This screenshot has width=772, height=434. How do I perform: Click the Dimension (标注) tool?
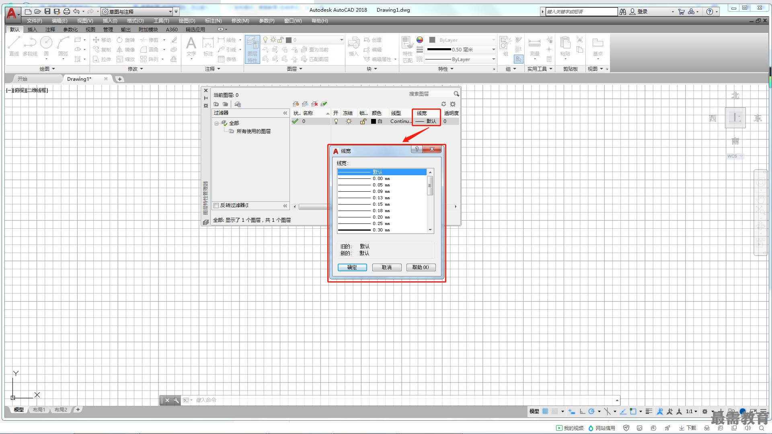208,46
